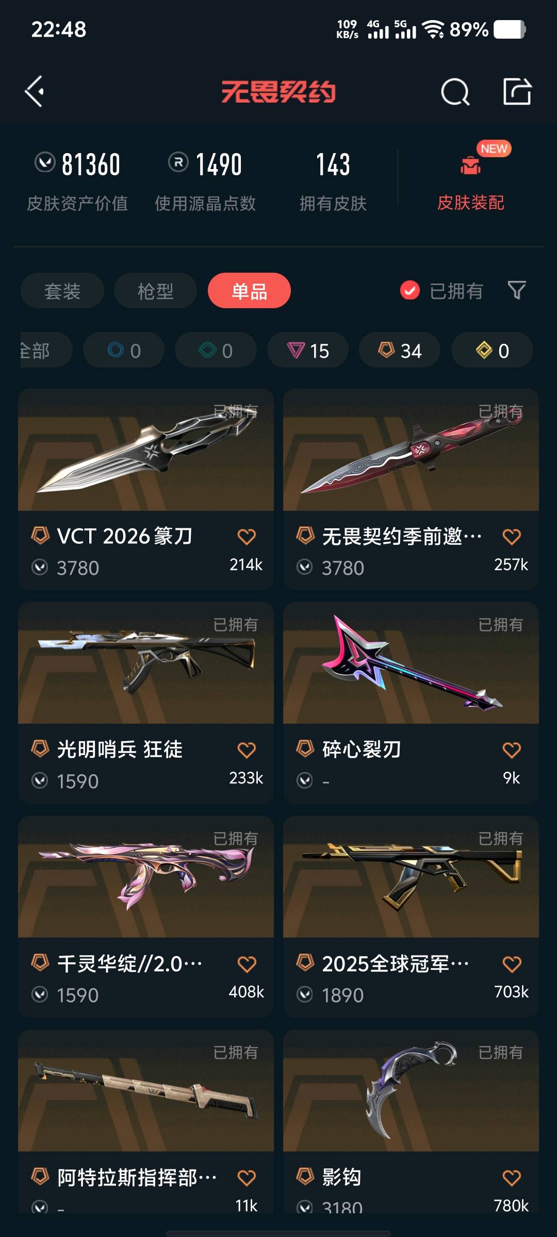
Task: Open search with the magnifier icon
Action: (455, 92)
